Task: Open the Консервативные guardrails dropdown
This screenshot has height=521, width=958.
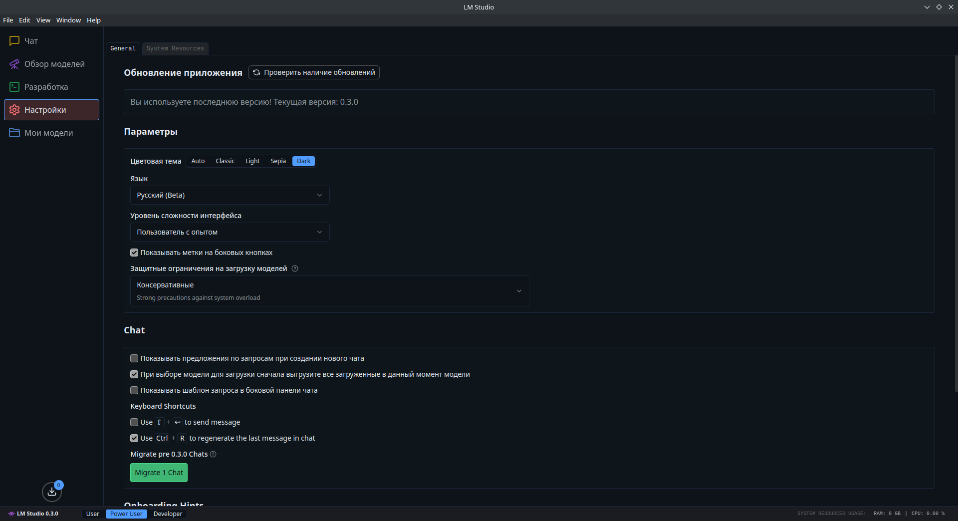Action: (x=330, y=291)
